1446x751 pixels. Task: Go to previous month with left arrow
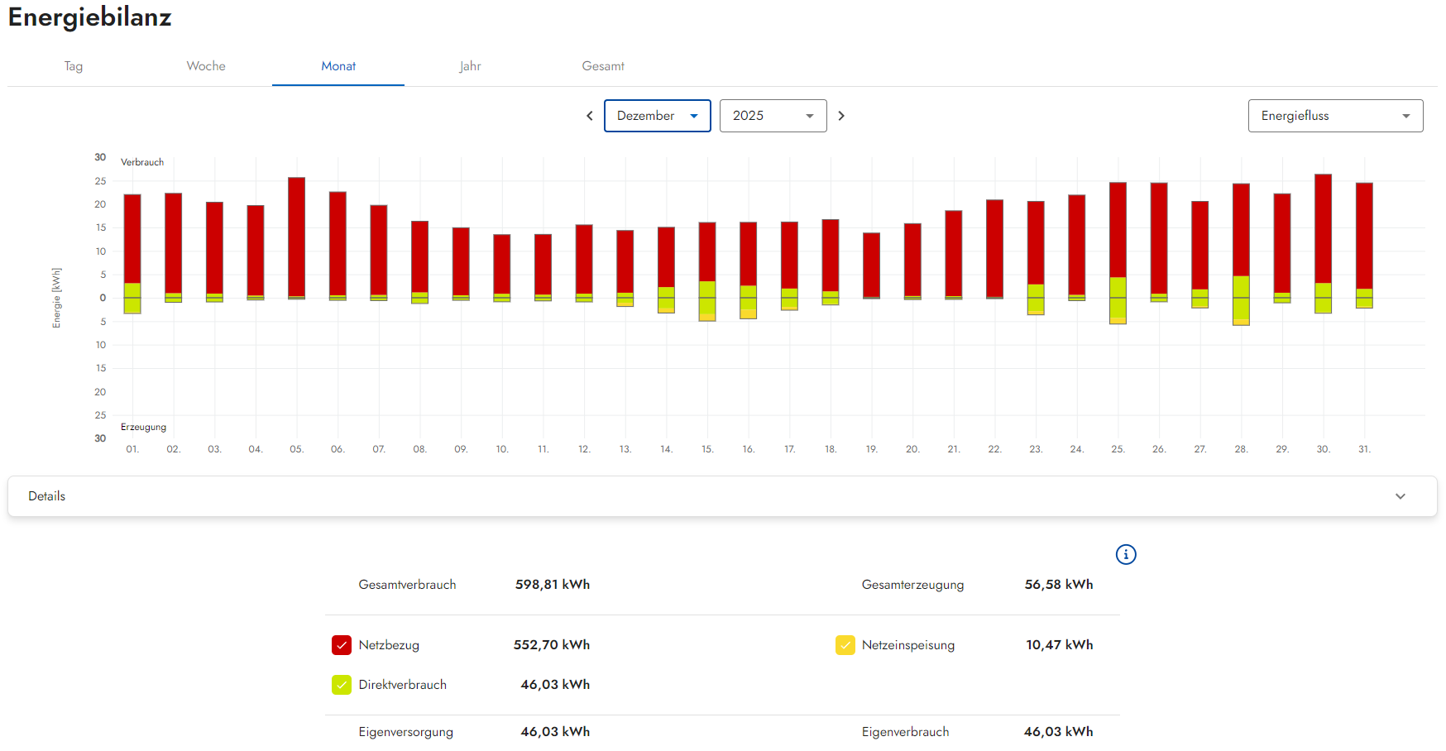pyautogui.click(x=590, y=116)
